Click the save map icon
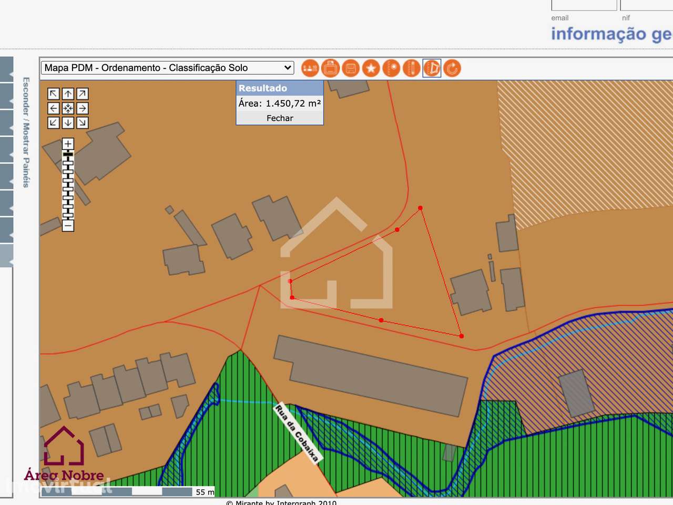Viewport: 673px width, 505px height. click(x=351, y=68)
